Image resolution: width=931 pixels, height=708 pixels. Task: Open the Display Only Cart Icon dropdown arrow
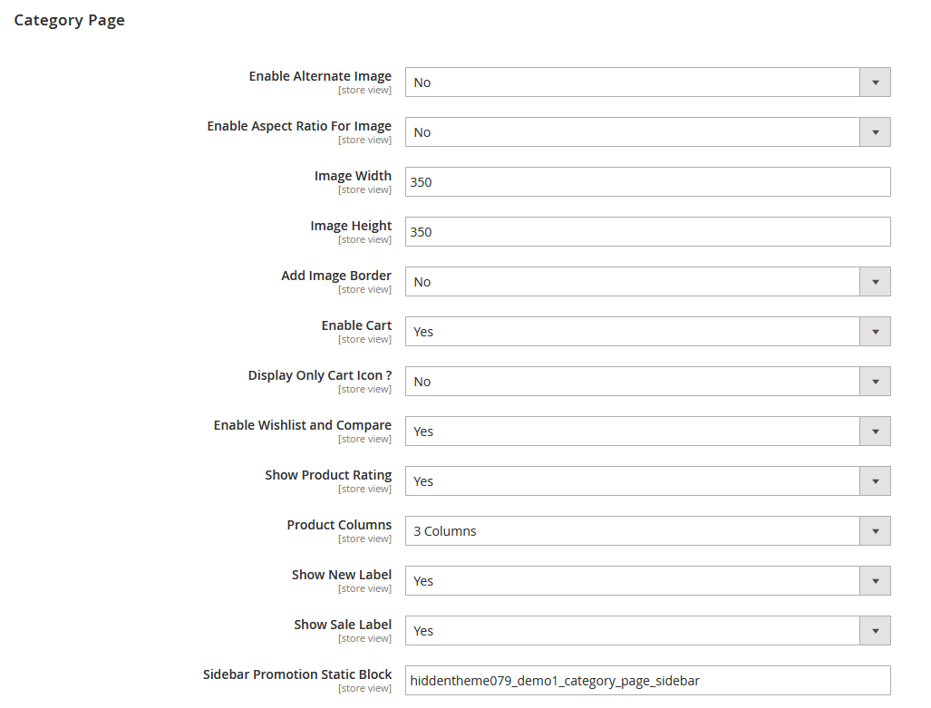click(x=874, y=381)
